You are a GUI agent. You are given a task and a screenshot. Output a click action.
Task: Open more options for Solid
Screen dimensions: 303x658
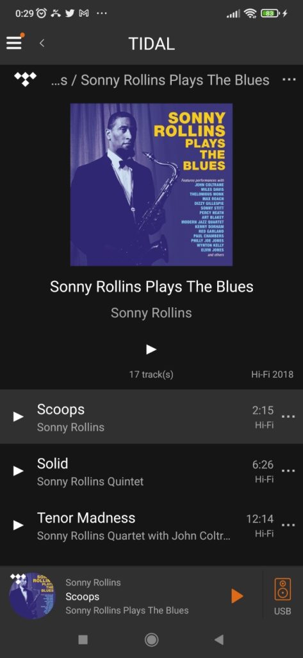click(288, 471)
